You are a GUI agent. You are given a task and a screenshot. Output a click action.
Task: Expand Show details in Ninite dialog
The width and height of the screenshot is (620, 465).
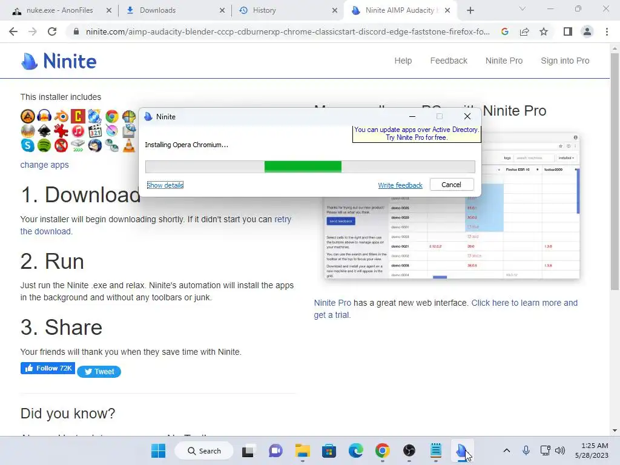(x=165, y=185)
